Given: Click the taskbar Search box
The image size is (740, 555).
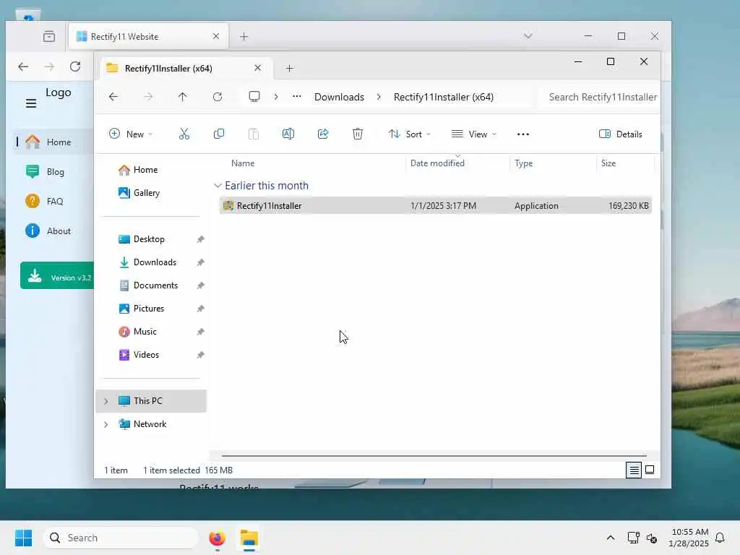Looking at the screenshot, I should tap(121, 538).
